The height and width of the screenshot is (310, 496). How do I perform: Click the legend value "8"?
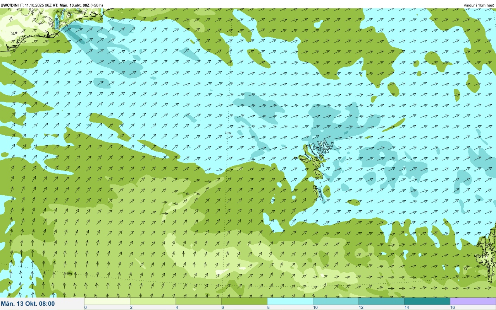(269, 307)
